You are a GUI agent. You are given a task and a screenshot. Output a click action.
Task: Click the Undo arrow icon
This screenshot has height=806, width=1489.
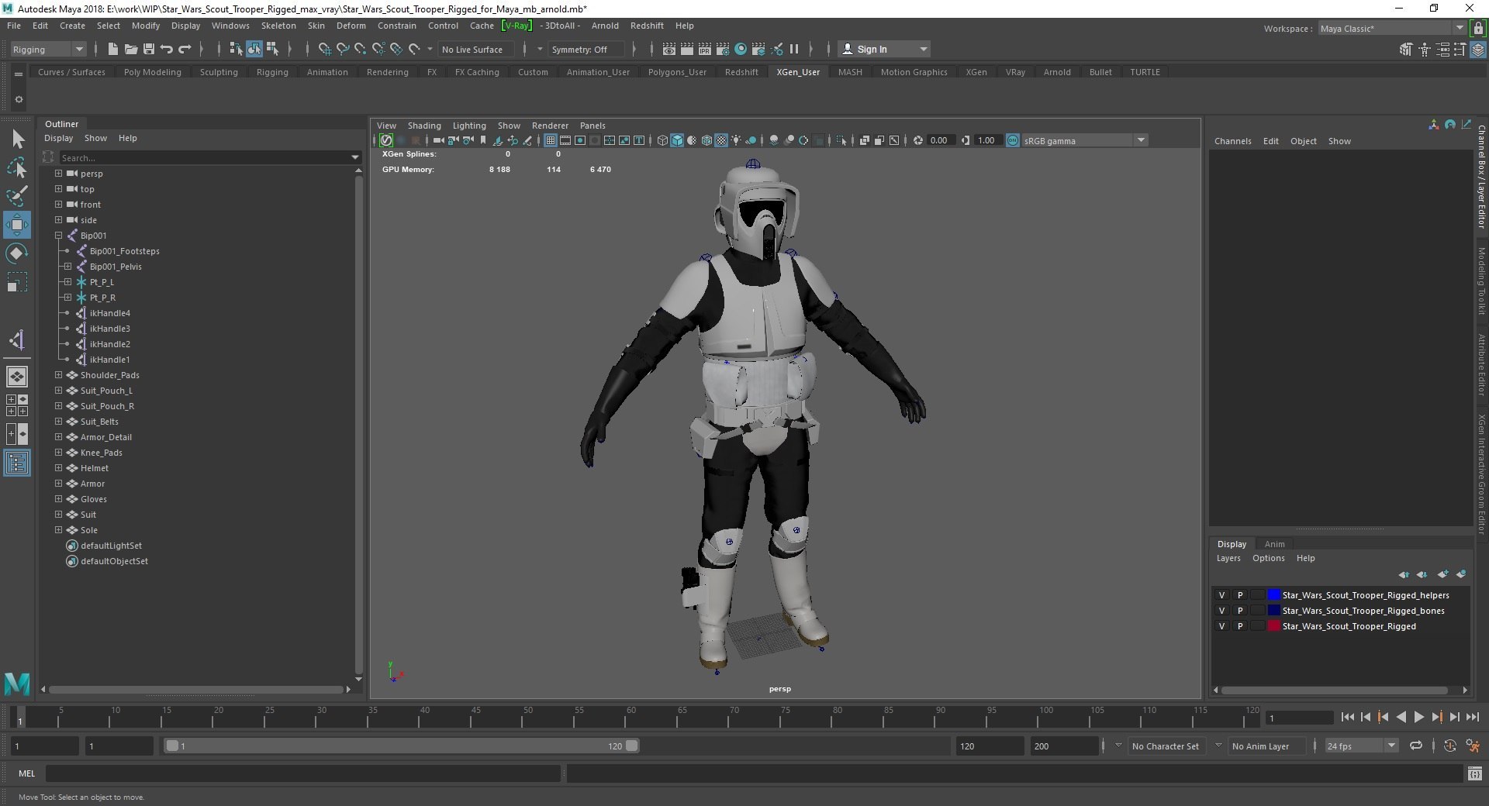click(166, 49)
